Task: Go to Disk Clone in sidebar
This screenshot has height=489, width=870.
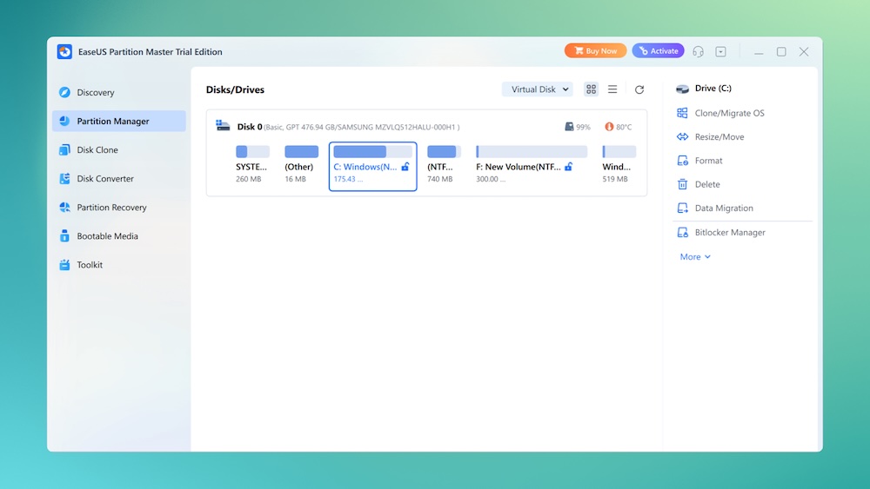Action: (x=97, y=150)
